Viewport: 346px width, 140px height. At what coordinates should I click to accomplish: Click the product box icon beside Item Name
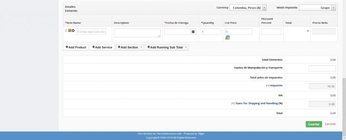(70, 31)
